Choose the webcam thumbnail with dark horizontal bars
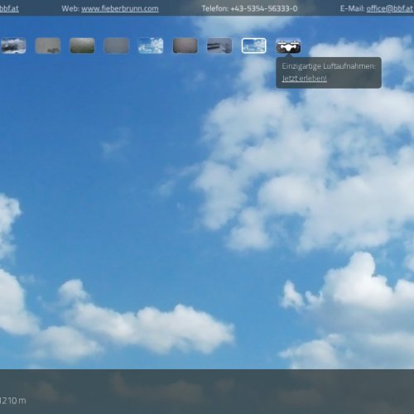 tap(219, 46)
